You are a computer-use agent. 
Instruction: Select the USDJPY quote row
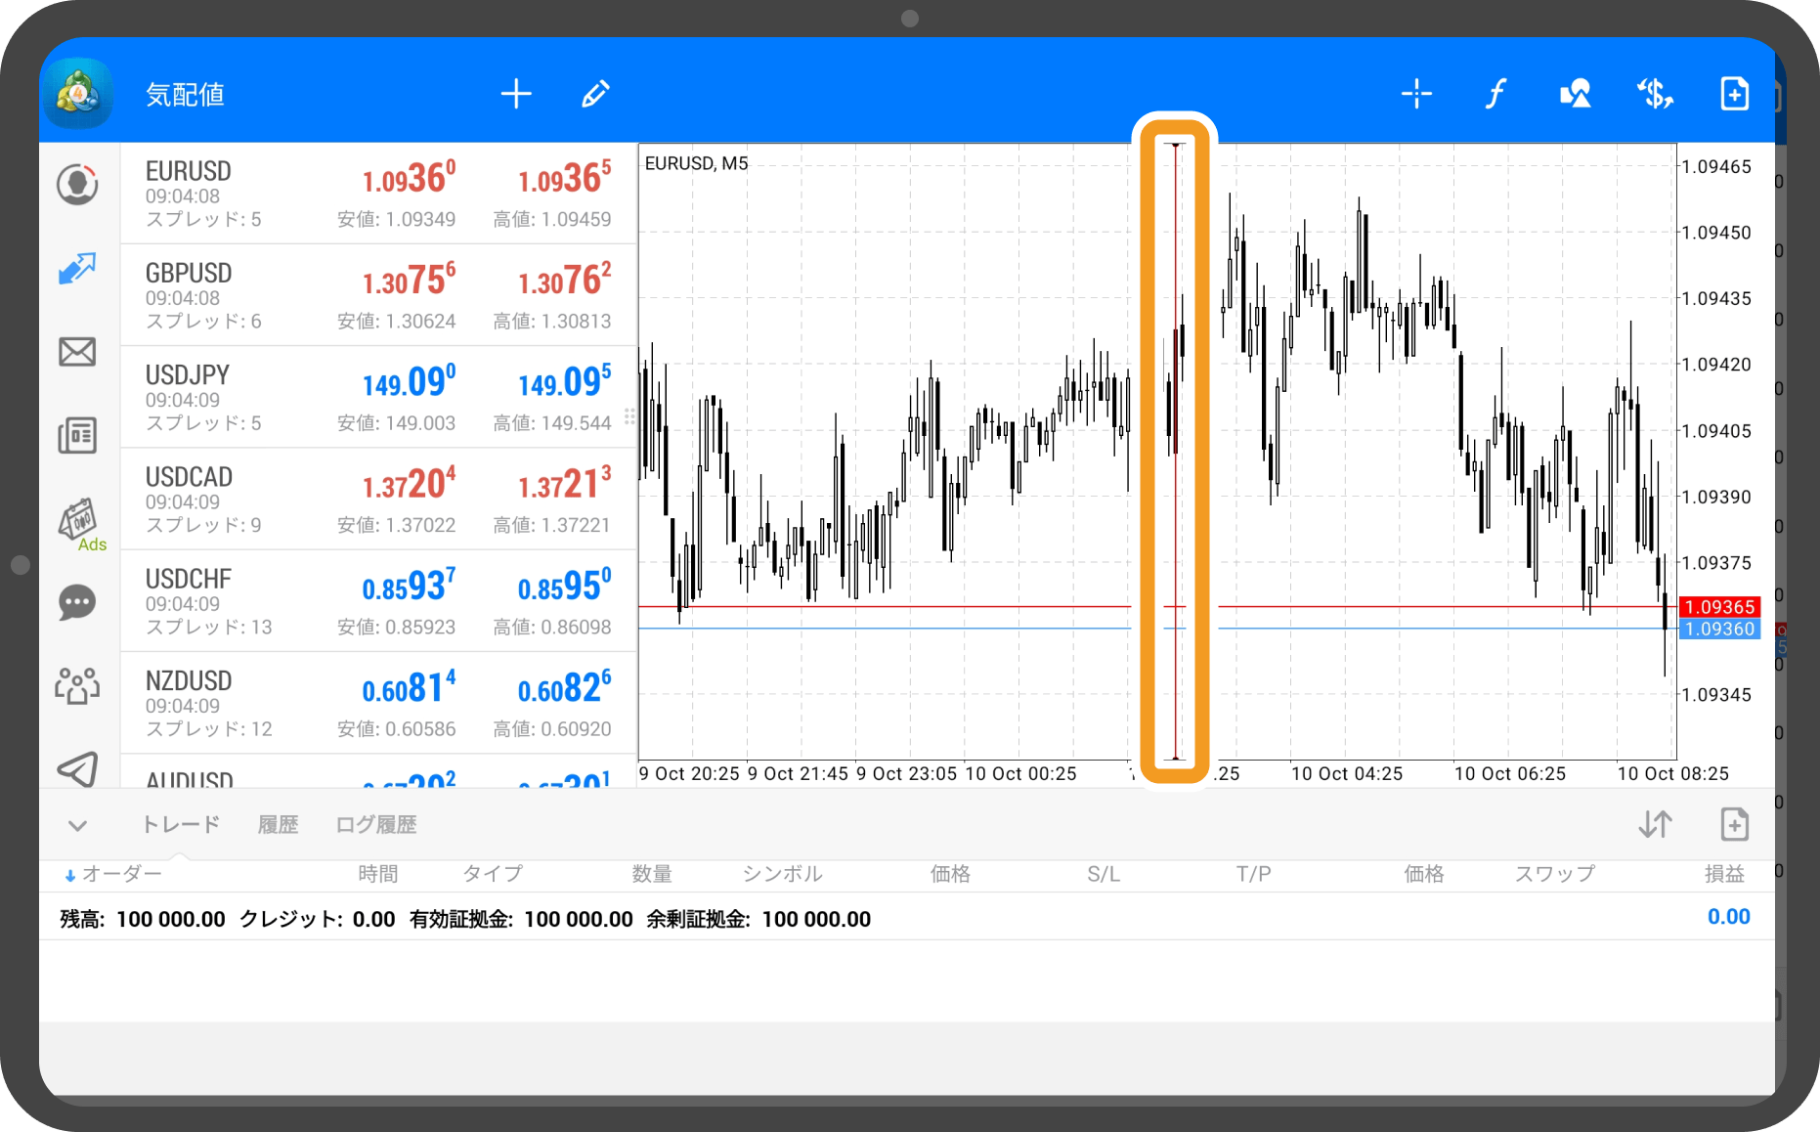[378, 397]
